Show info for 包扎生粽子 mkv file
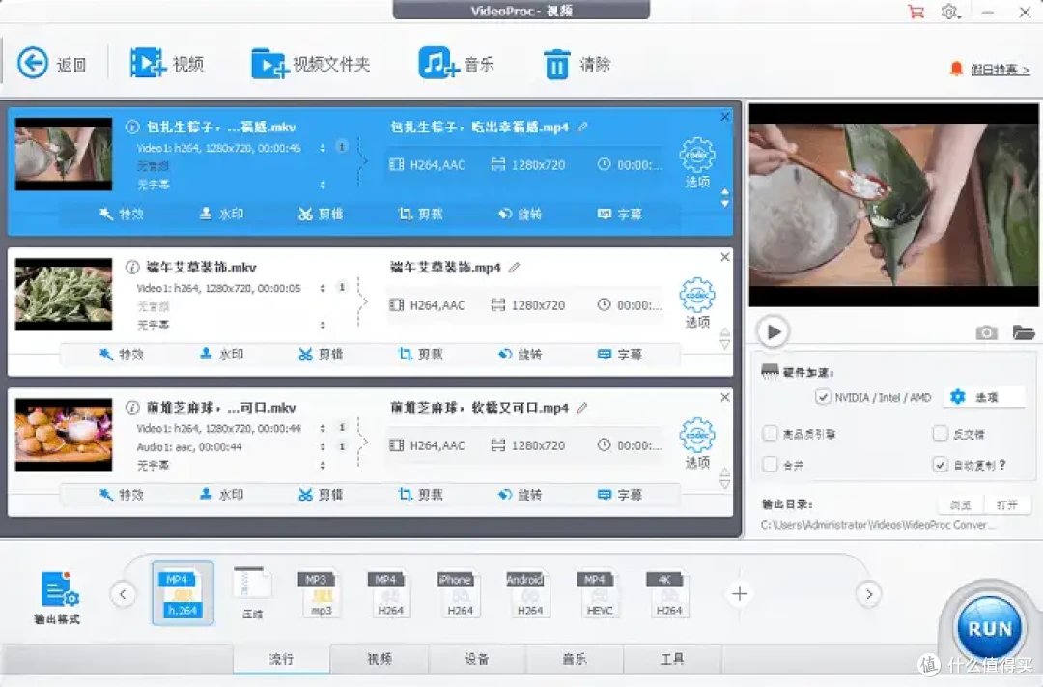 coord(132,127)
